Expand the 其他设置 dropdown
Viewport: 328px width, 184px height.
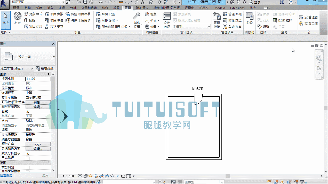pos(137,20)
